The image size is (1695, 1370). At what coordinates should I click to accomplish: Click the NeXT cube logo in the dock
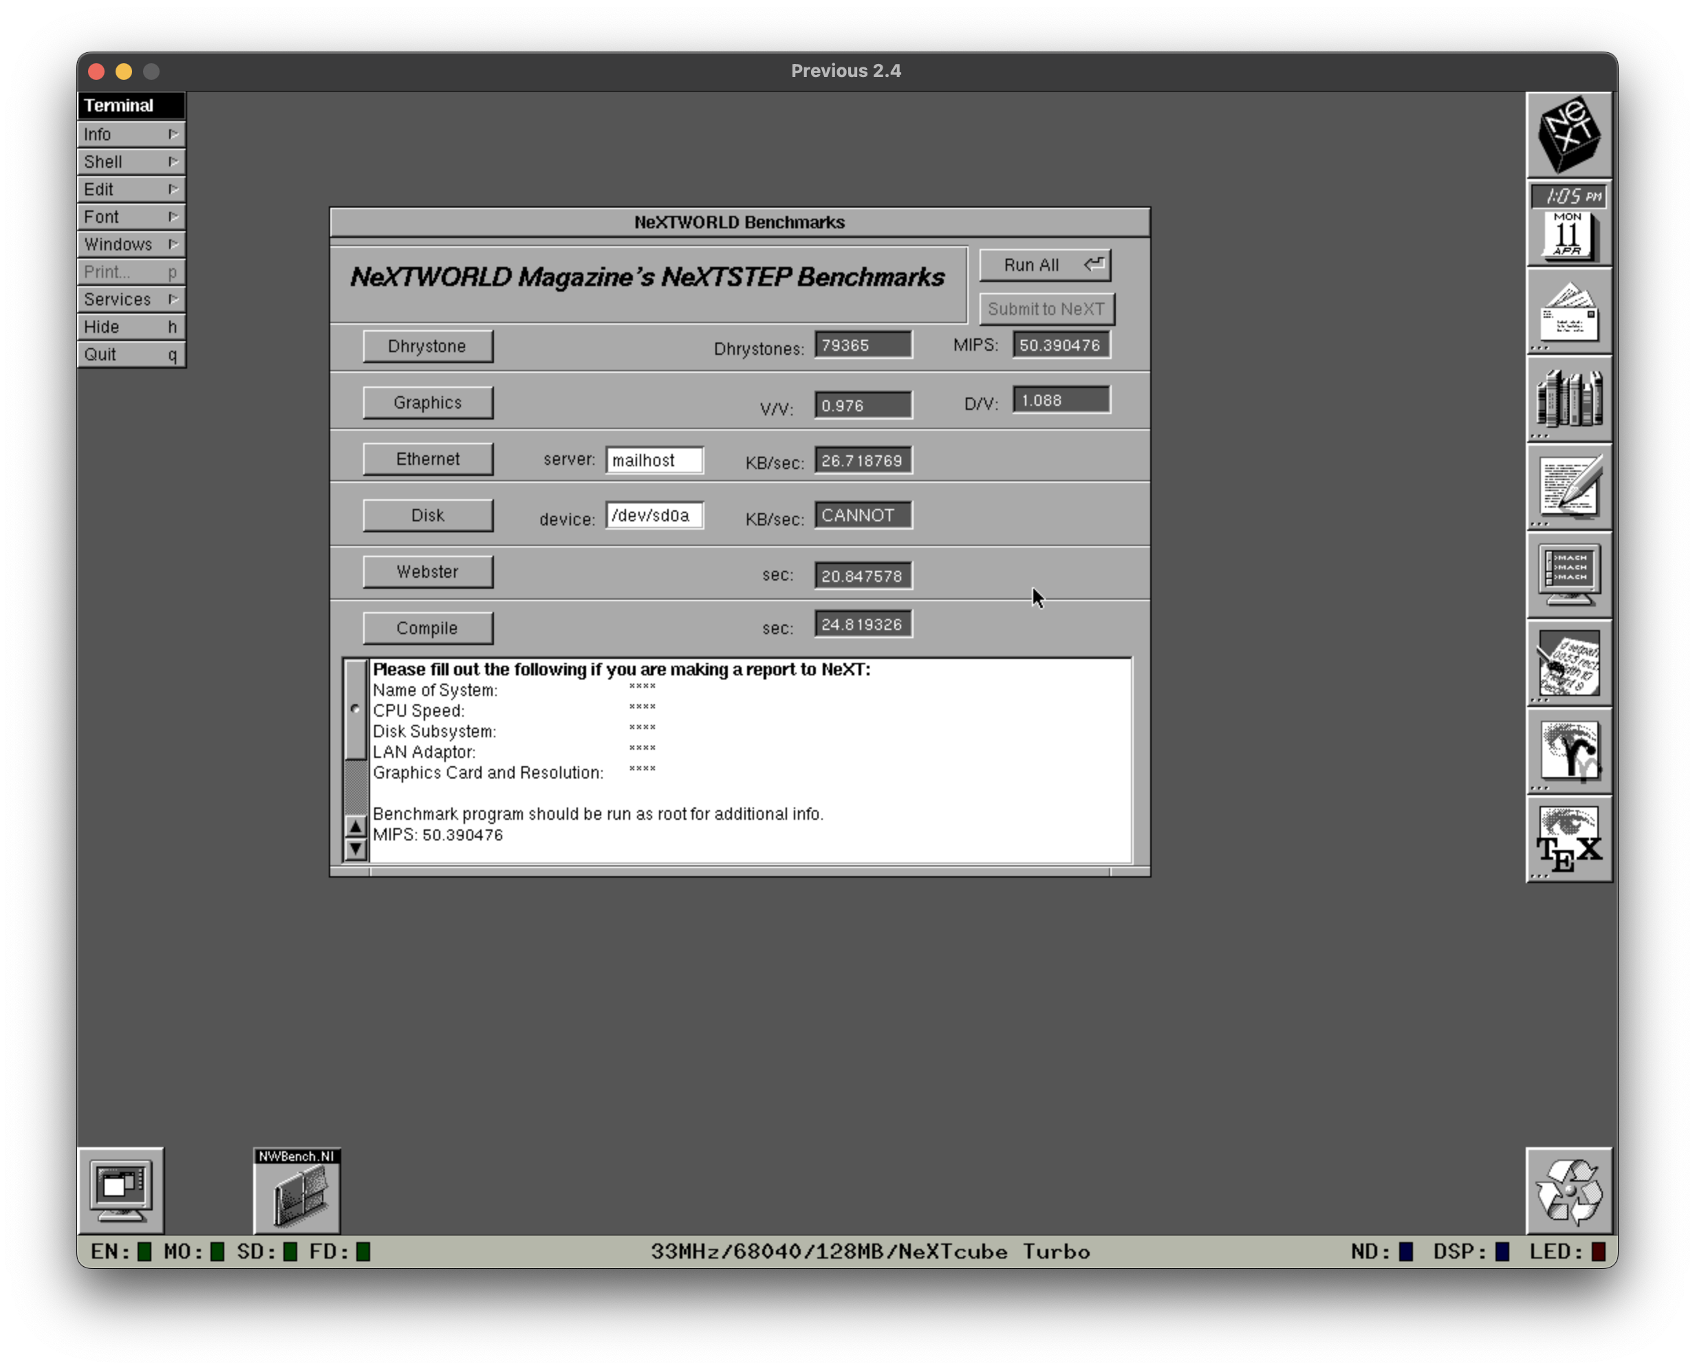click(x=1570, y=133)
